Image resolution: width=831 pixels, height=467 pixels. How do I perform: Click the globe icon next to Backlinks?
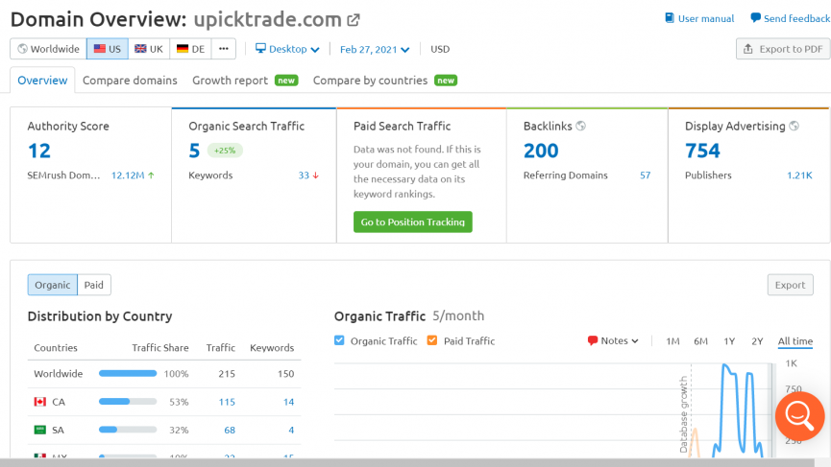[581, 126]
